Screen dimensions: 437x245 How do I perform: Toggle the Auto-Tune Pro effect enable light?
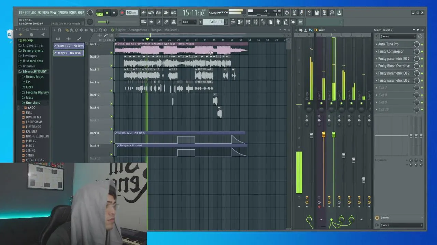coord(422,44)
